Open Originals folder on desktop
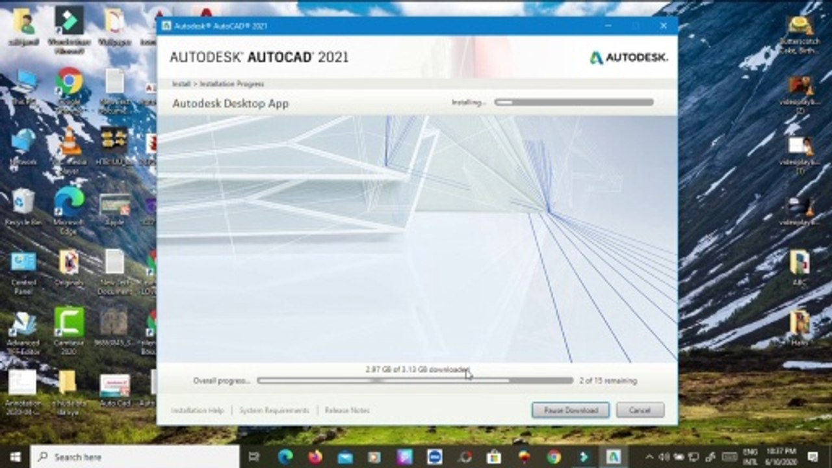The width and height of the screenshot is (832, 468). 70,268
